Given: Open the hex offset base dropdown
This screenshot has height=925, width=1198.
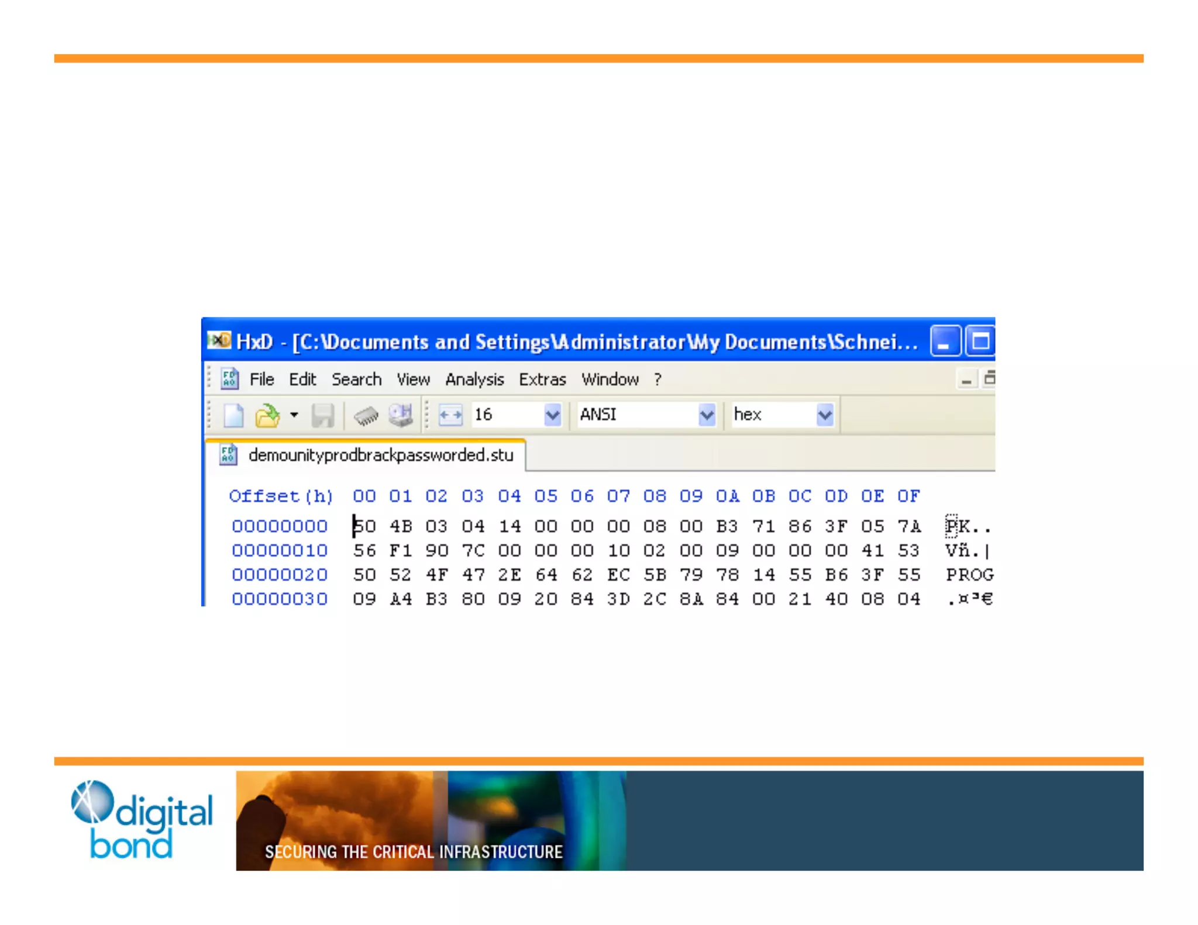Looking at the screenshot, I should (x=824, y=415).
